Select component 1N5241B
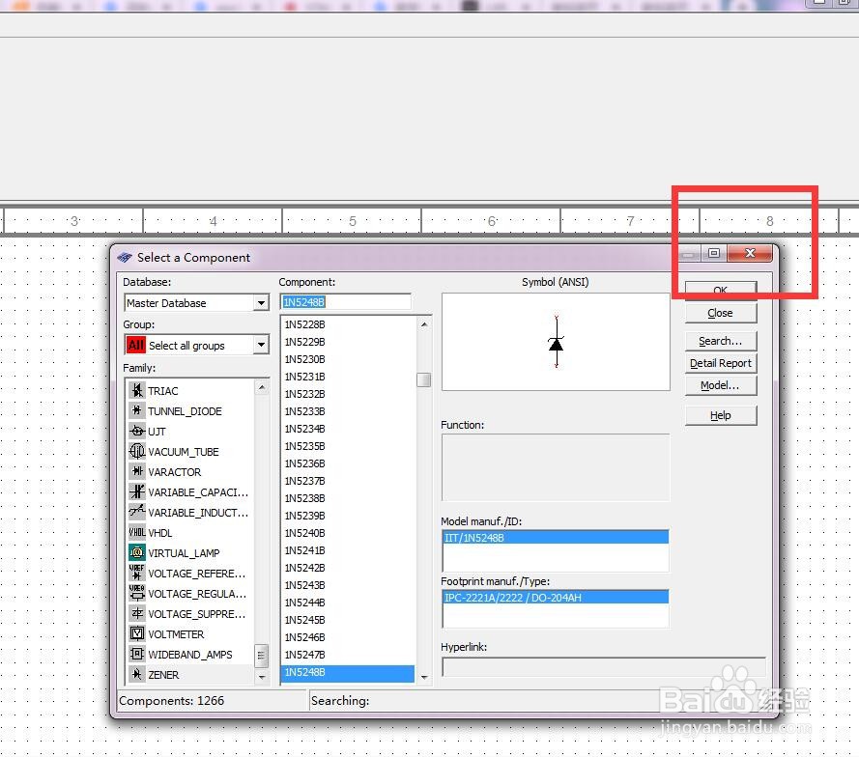This screenshot has height=757, width=859. click(304, 550)
